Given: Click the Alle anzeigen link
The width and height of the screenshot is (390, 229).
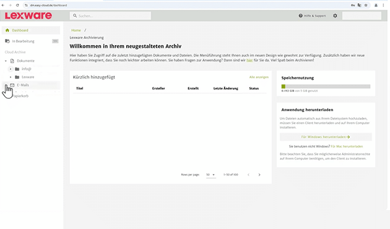Looking at the screenshot, I should pos(258,77).
